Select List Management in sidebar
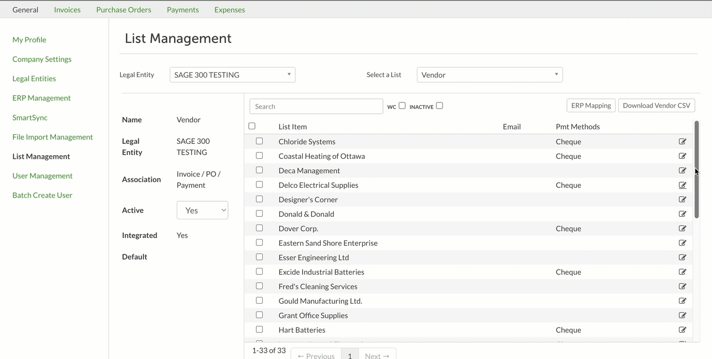Viewport: 712px width, 359px height. click(x=41, y=156)
